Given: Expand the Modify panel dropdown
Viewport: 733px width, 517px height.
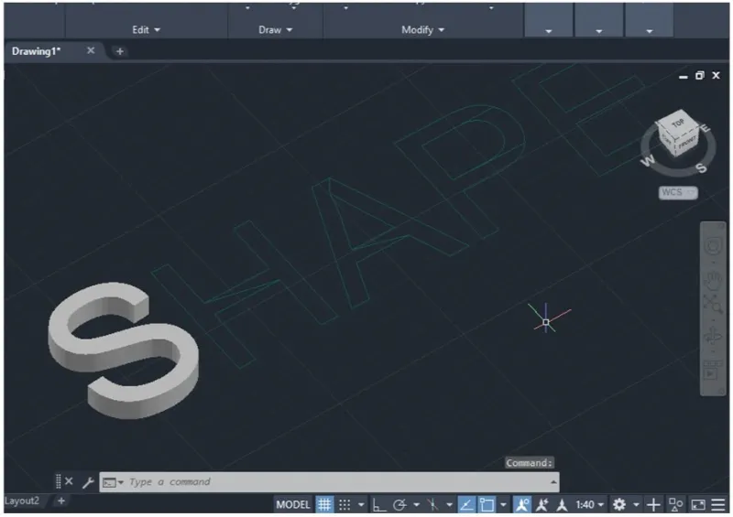Looking at the screenshot, I should [422, 30].
